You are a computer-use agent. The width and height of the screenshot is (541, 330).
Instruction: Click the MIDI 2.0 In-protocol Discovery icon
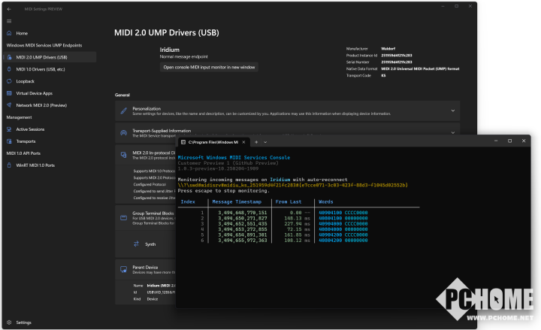(123, 155)
